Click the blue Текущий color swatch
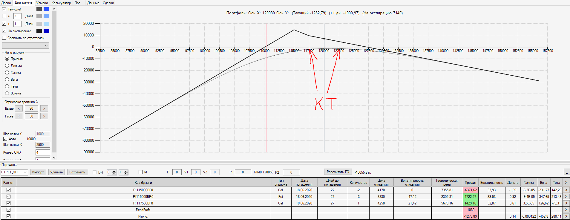Viewport: 570px width, 220px height. pos(46,9)
